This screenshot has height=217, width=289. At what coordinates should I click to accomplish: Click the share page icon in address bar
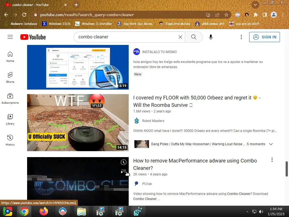217,15
